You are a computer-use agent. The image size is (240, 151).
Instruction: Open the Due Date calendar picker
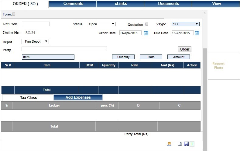click(197, 33)
